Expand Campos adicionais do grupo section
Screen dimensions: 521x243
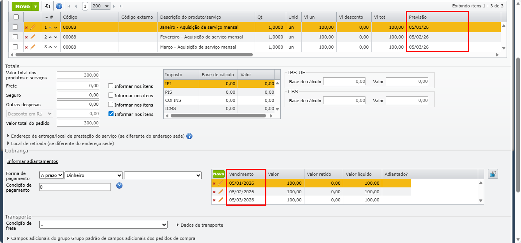[x=101, y=238]
